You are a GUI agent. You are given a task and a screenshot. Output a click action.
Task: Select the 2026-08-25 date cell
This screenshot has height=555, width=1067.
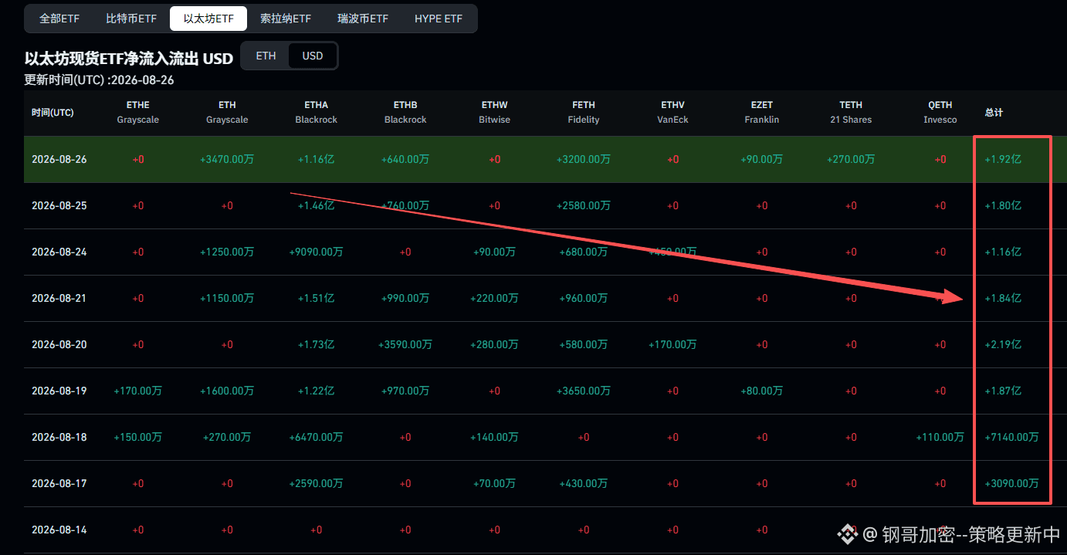pos(59,205)
